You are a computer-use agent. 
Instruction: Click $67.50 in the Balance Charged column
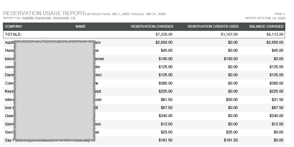pos(278,108)
